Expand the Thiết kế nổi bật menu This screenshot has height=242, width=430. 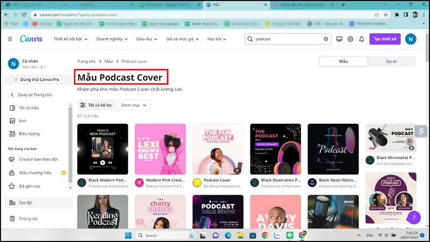(70, 39)
